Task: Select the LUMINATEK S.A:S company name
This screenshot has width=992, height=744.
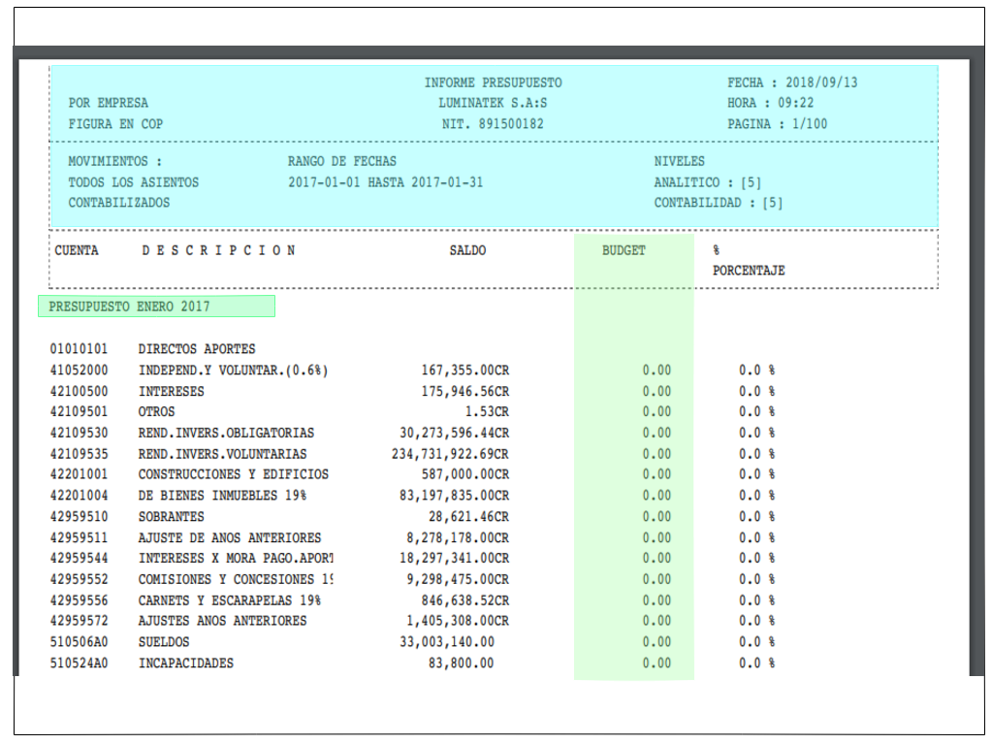Action: pyautogui.click(x=493, y=103)
